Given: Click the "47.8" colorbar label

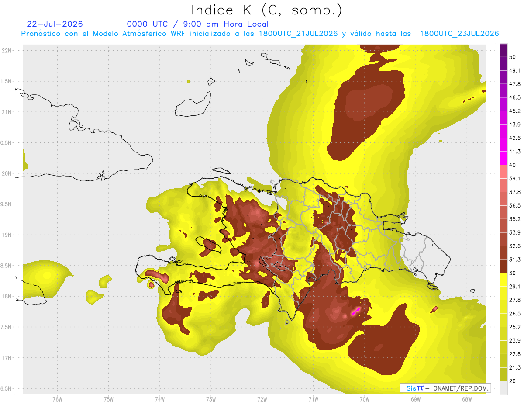Looking at the screenshot, I should [515, 84].
